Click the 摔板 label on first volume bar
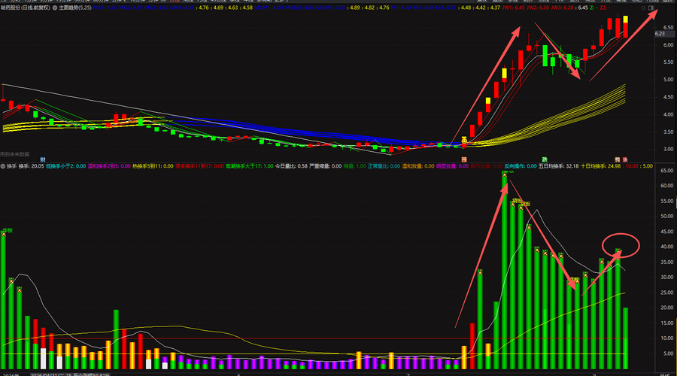The width and height of the screenshot is (677, 376). [x=8, y=231]
